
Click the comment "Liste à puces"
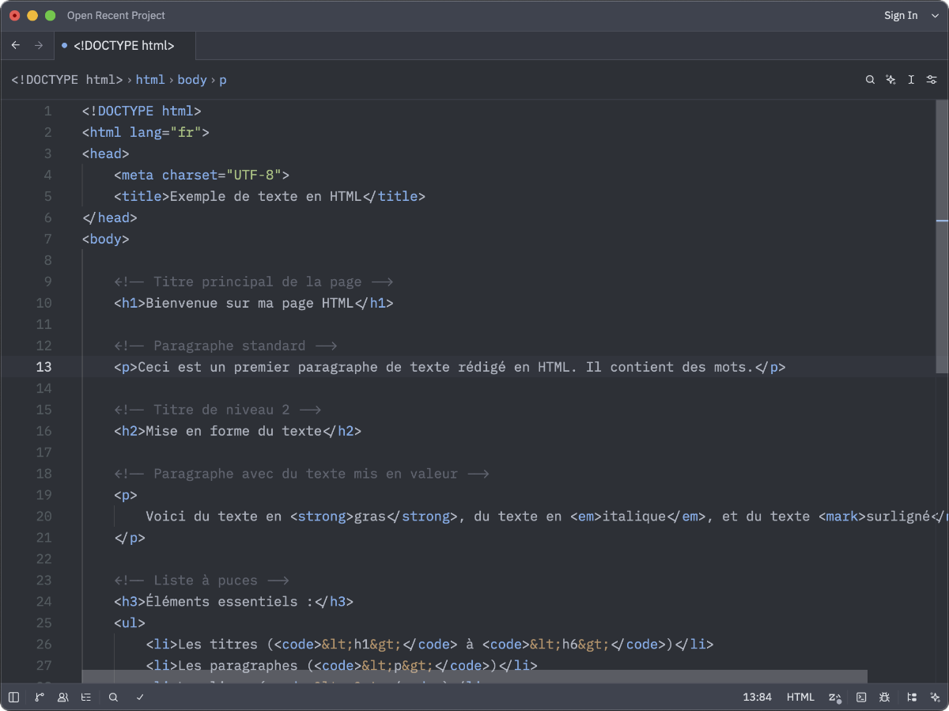click(x=206, y=581)
